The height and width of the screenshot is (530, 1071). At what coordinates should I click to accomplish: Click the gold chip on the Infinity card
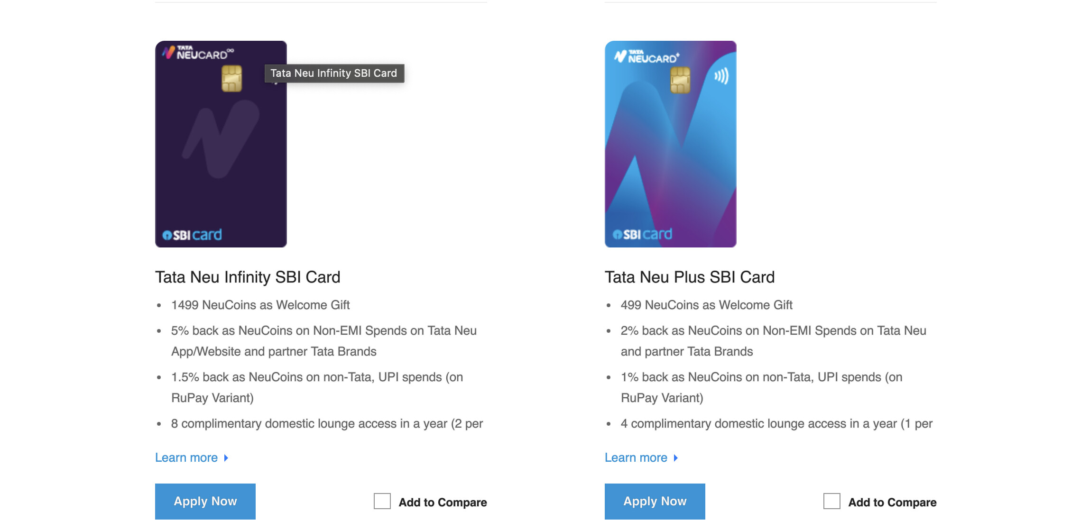[231, 79]
